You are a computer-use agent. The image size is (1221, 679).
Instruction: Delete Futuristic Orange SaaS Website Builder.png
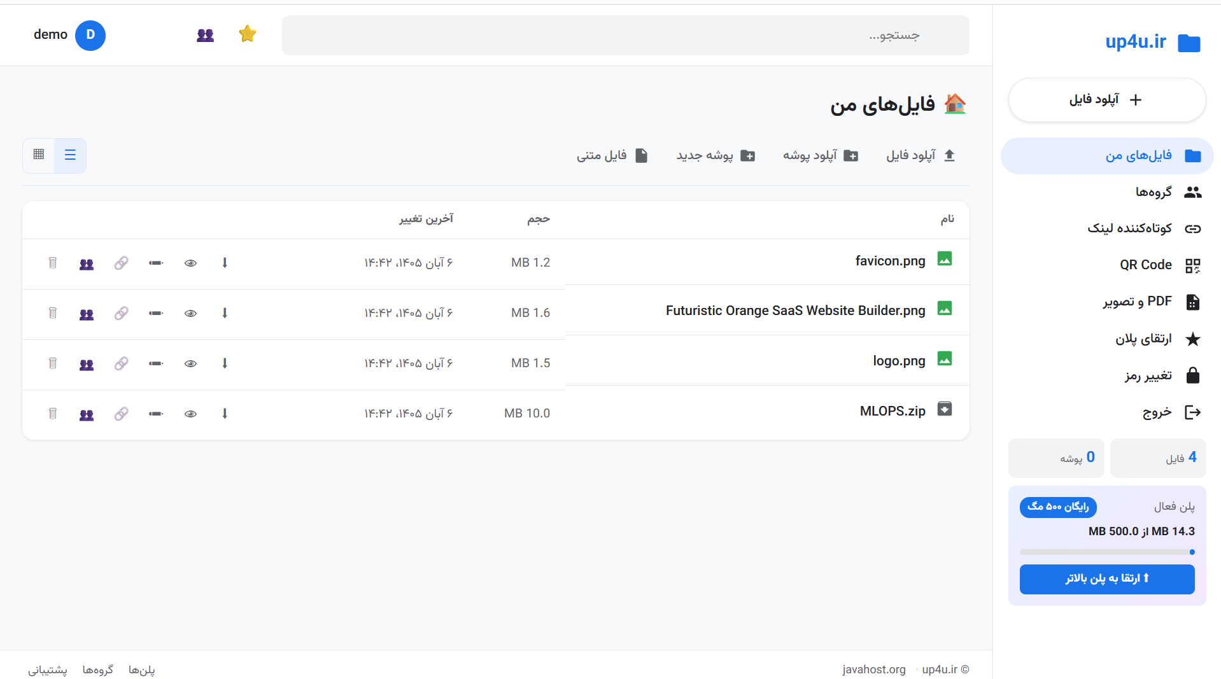[52, 313]
